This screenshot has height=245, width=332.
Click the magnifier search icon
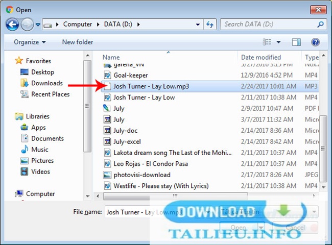point(320,24)
